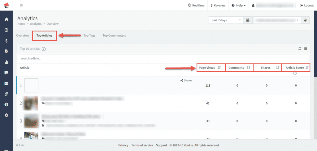This screenshot has width=317, height=151.
Task: Open the clock icon in sidebar
Action: click(6, 30)
